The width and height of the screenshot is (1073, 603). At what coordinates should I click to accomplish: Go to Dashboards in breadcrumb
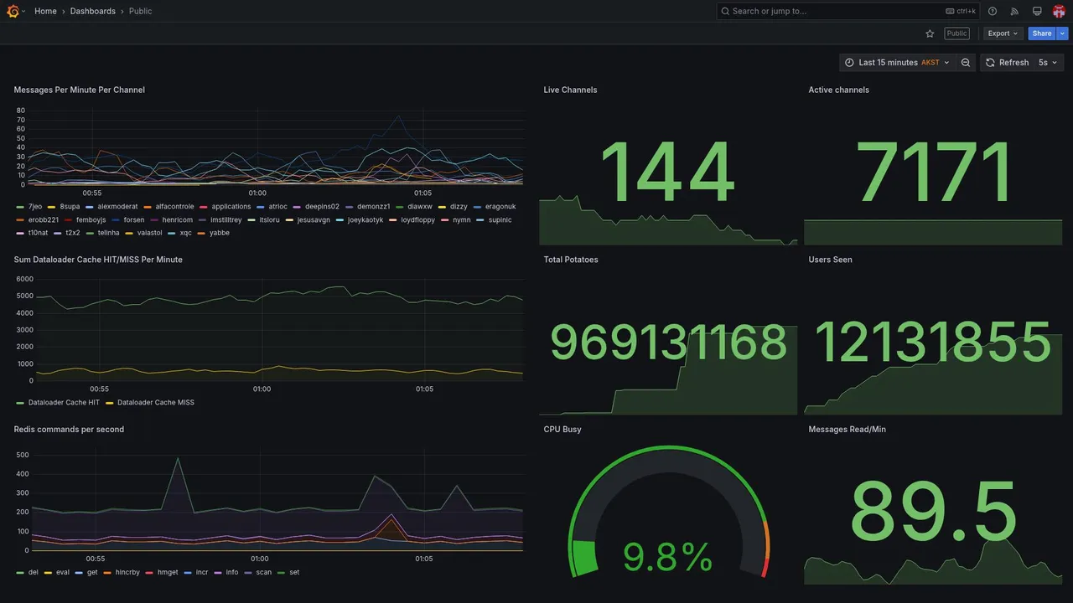(93, 11)
